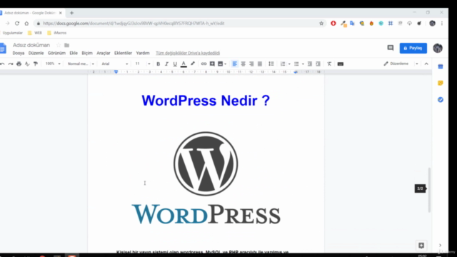
Task: Open the Arial font dropdown
Action: click(x=114, y=64)
